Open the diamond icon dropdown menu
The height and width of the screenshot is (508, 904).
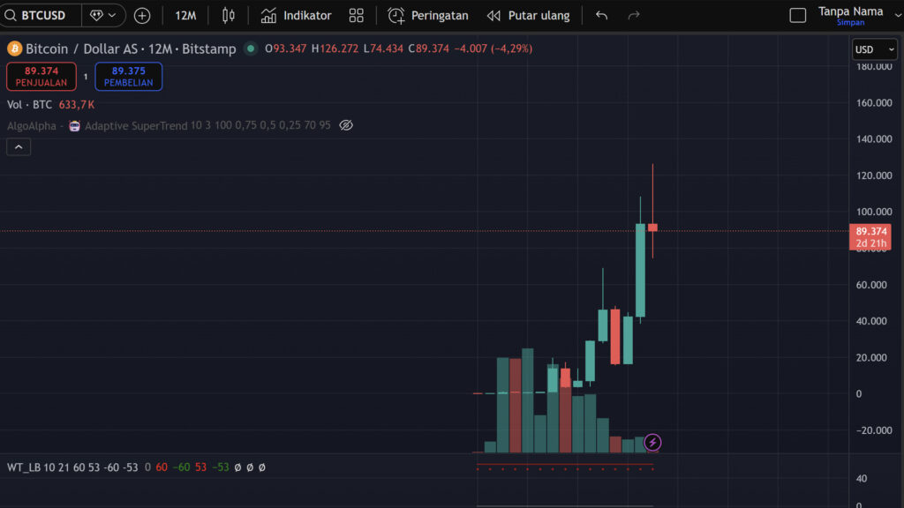coord(104,15)
